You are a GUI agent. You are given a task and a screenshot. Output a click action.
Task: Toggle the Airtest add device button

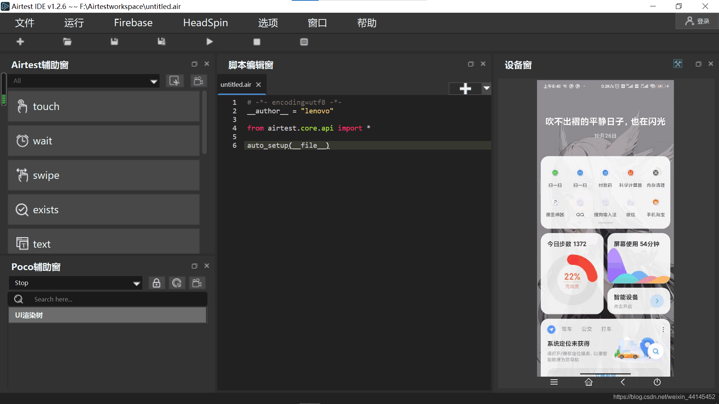pyautogui.click(x=174, y=80)
